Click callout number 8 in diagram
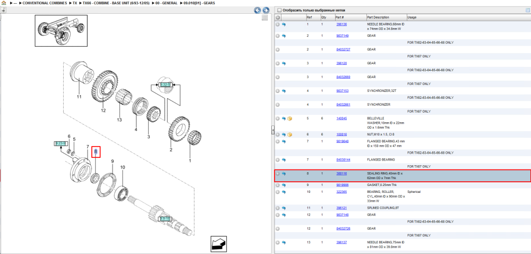531x254 pixels. (x=96, y=152)
